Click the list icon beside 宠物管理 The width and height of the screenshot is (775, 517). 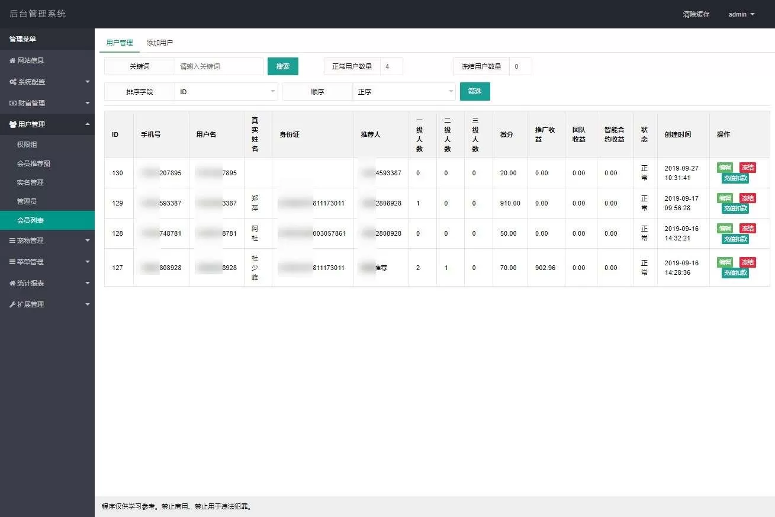(12, 240)
